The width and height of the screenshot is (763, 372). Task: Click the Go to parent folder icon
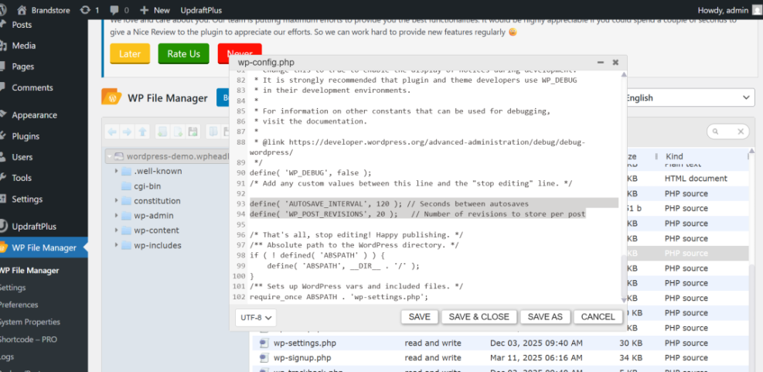(x=142, y=131)
